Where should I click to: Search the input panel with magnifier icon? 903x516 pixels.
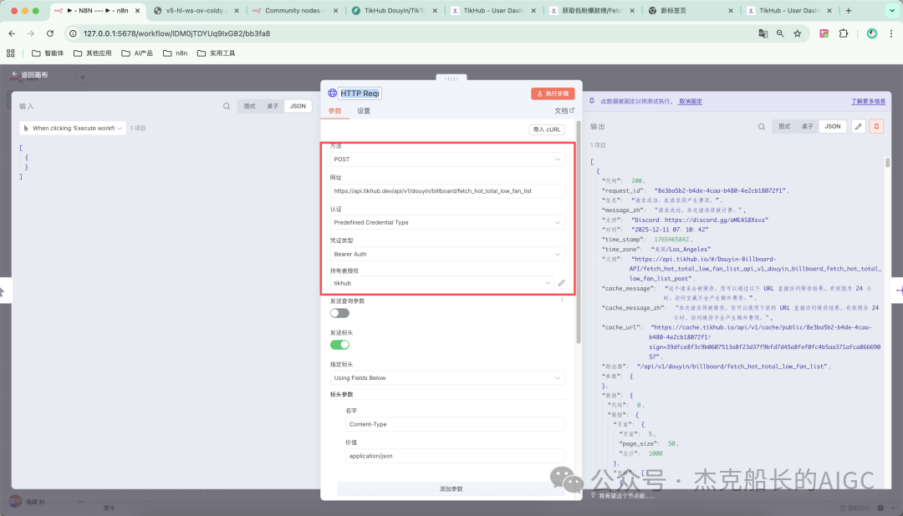pos(227,106)
